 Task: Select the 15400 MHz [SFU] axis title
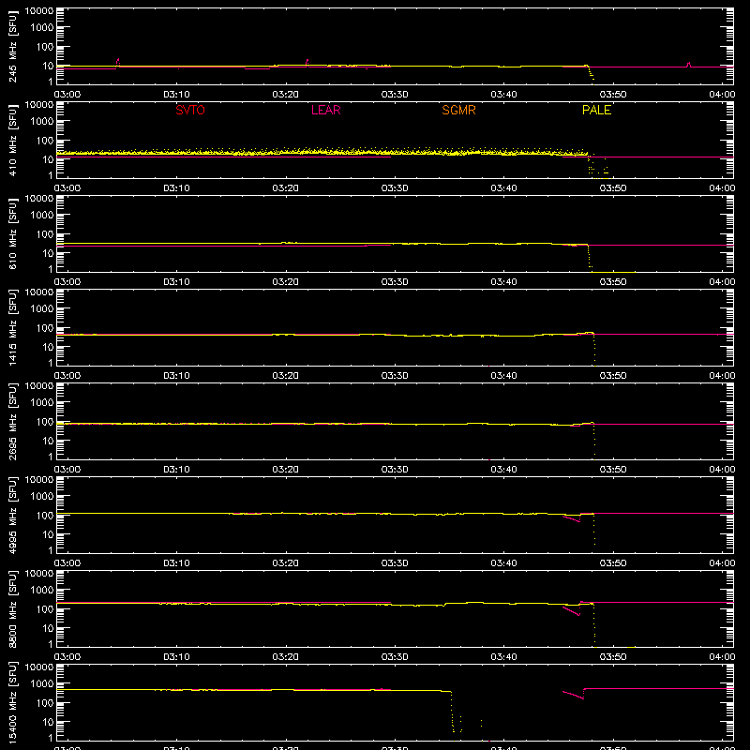point(13,702)
